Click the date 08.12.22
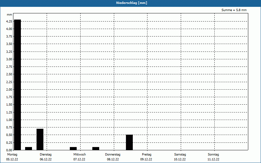Screen dimensions: 261x163 pos(113,159)
